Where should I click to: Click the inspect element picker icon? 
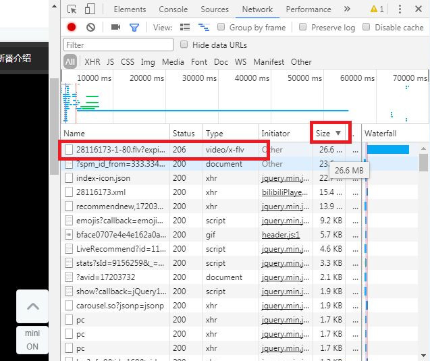72,9
